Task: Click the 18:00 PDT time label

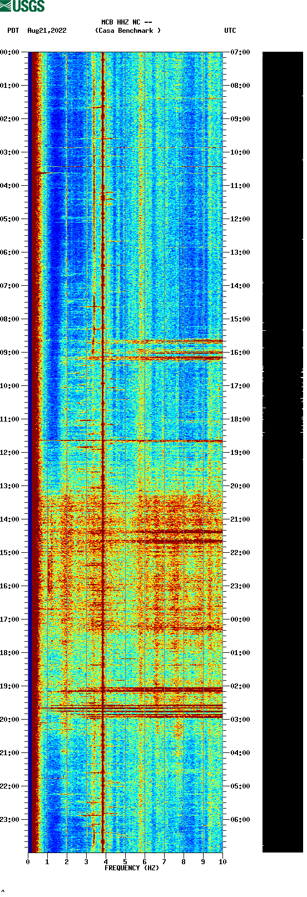Action: 9,653
